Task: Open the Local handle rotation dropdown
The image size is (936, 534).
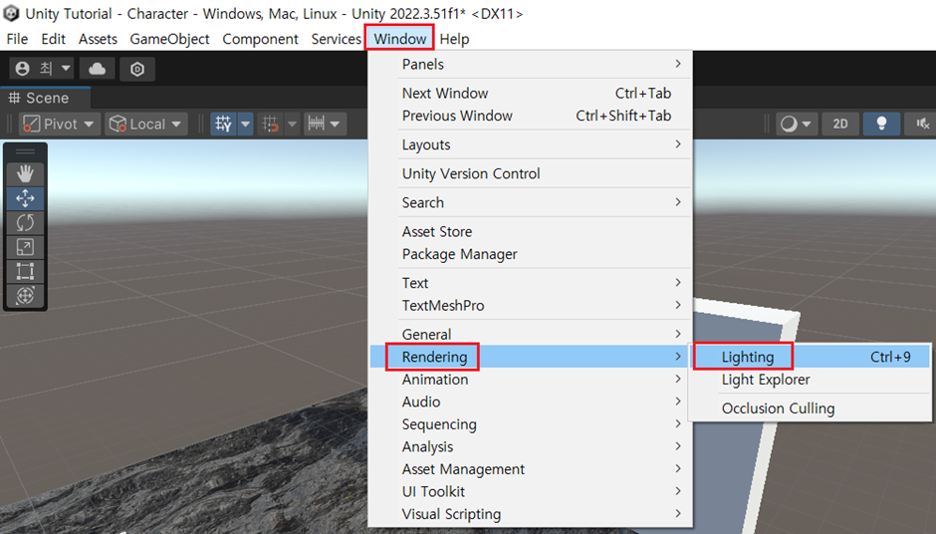Action: [x=146, y=125]
